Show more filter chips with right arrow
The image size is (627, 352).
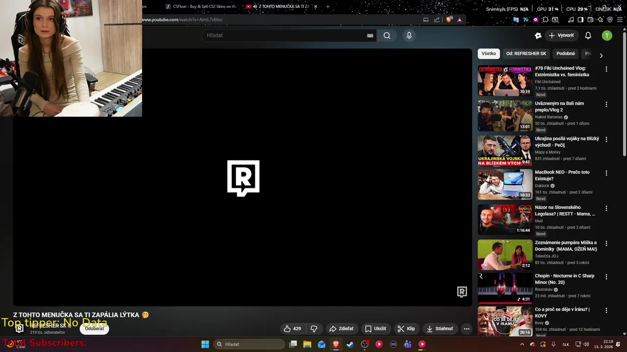[x=601, y=56]
